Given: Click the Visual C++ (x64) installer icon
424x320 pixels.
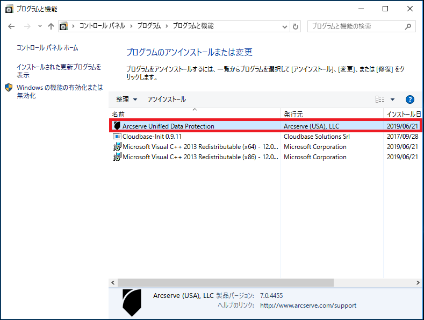Looking at the screenshot, I should [x=117, y=146].
